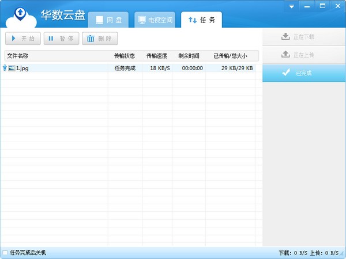Switch to the 网盘 tab
Image resolution: width=346 pixels, height=259 pixels.
pyautogui.click(x=108, y=20)
